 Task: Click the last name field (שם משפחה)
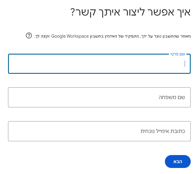pyautogui.click(x=99, y=97)
